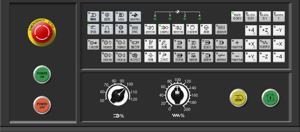Switch to DNC mode
The image size is (300, 132).
135,29
